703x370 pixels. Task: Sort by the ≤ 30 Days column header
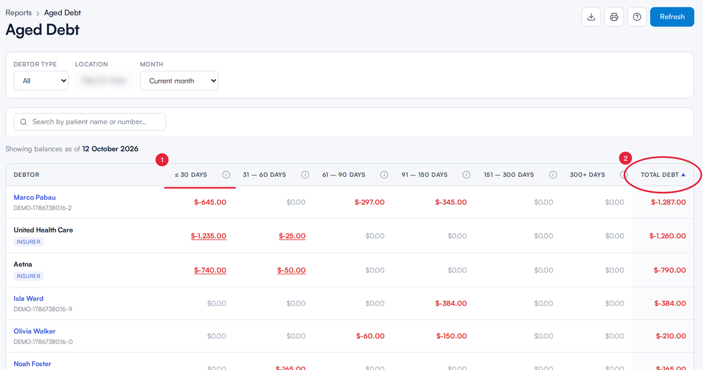point(191,175)
